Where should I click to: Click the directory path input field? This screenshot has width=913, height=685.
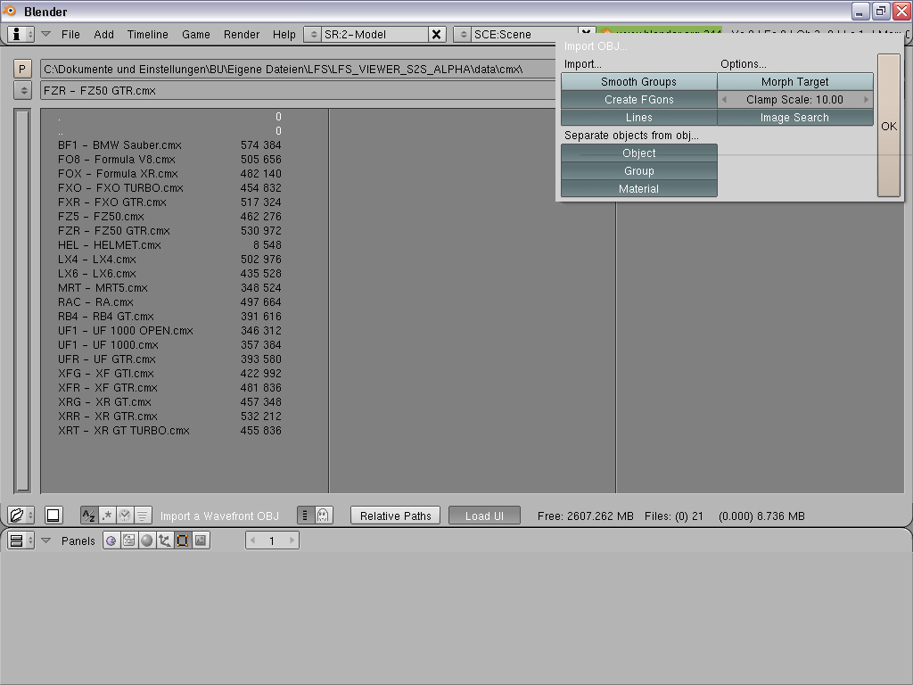pyautogui.click(x=298, y=70)
